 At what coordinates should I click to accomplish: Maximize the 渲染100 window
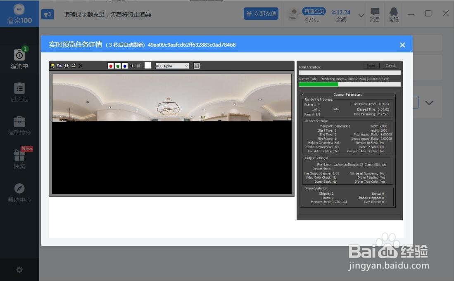coord(428,14)
